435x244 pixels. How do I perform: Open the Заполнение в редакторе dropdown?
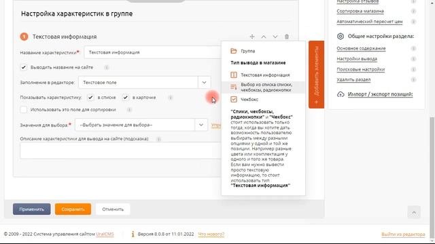[x=144, y=83]
